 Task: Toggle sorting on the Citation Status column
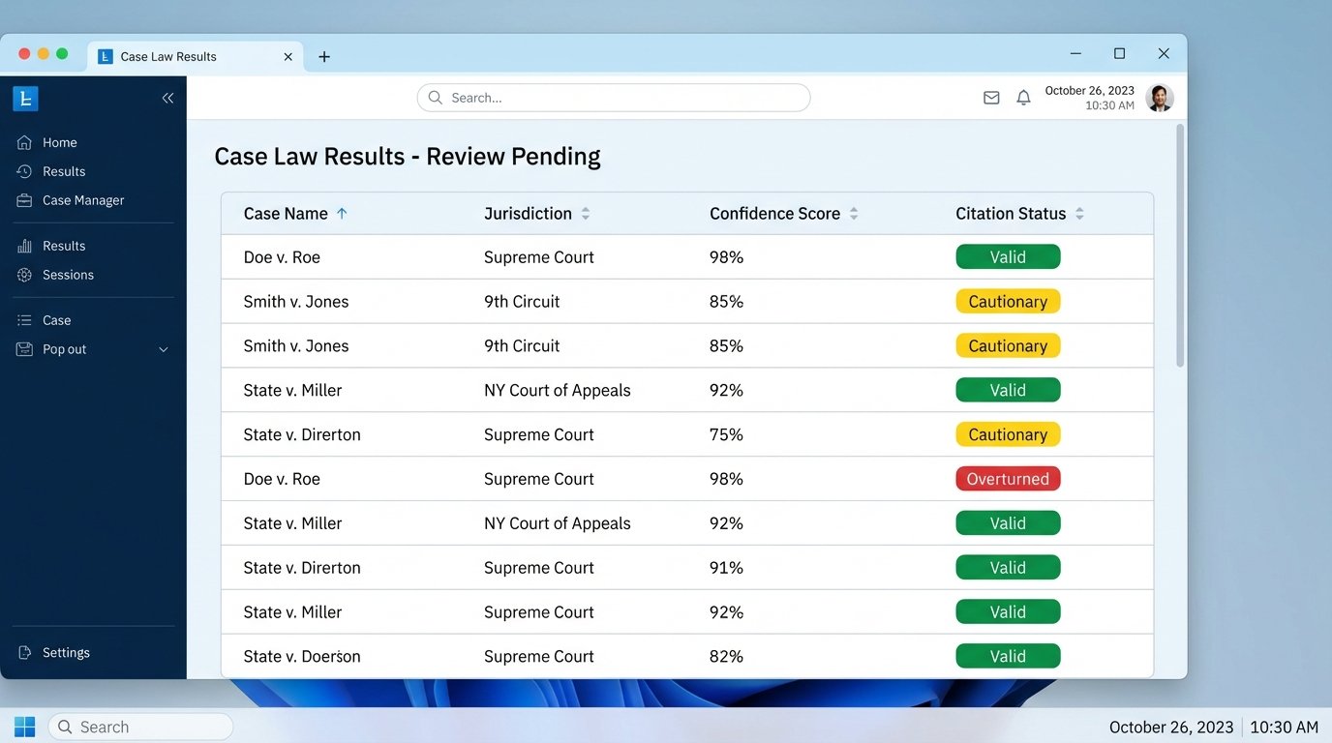pos(1078,213)
